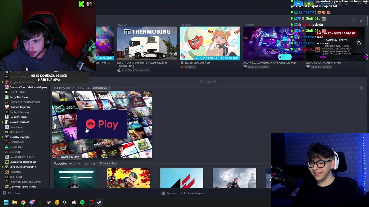The width and height of the screenshot is (369, 207).
Task: Click The Forest game icon
Action: click(x=7, y=177)
